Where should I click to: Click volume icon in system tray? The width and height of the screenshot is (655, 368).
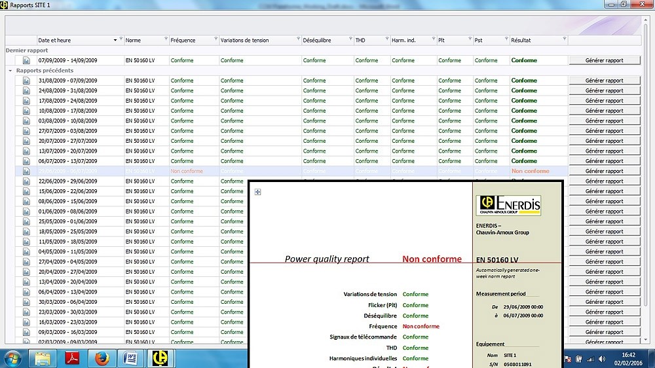tap(602, 359)
